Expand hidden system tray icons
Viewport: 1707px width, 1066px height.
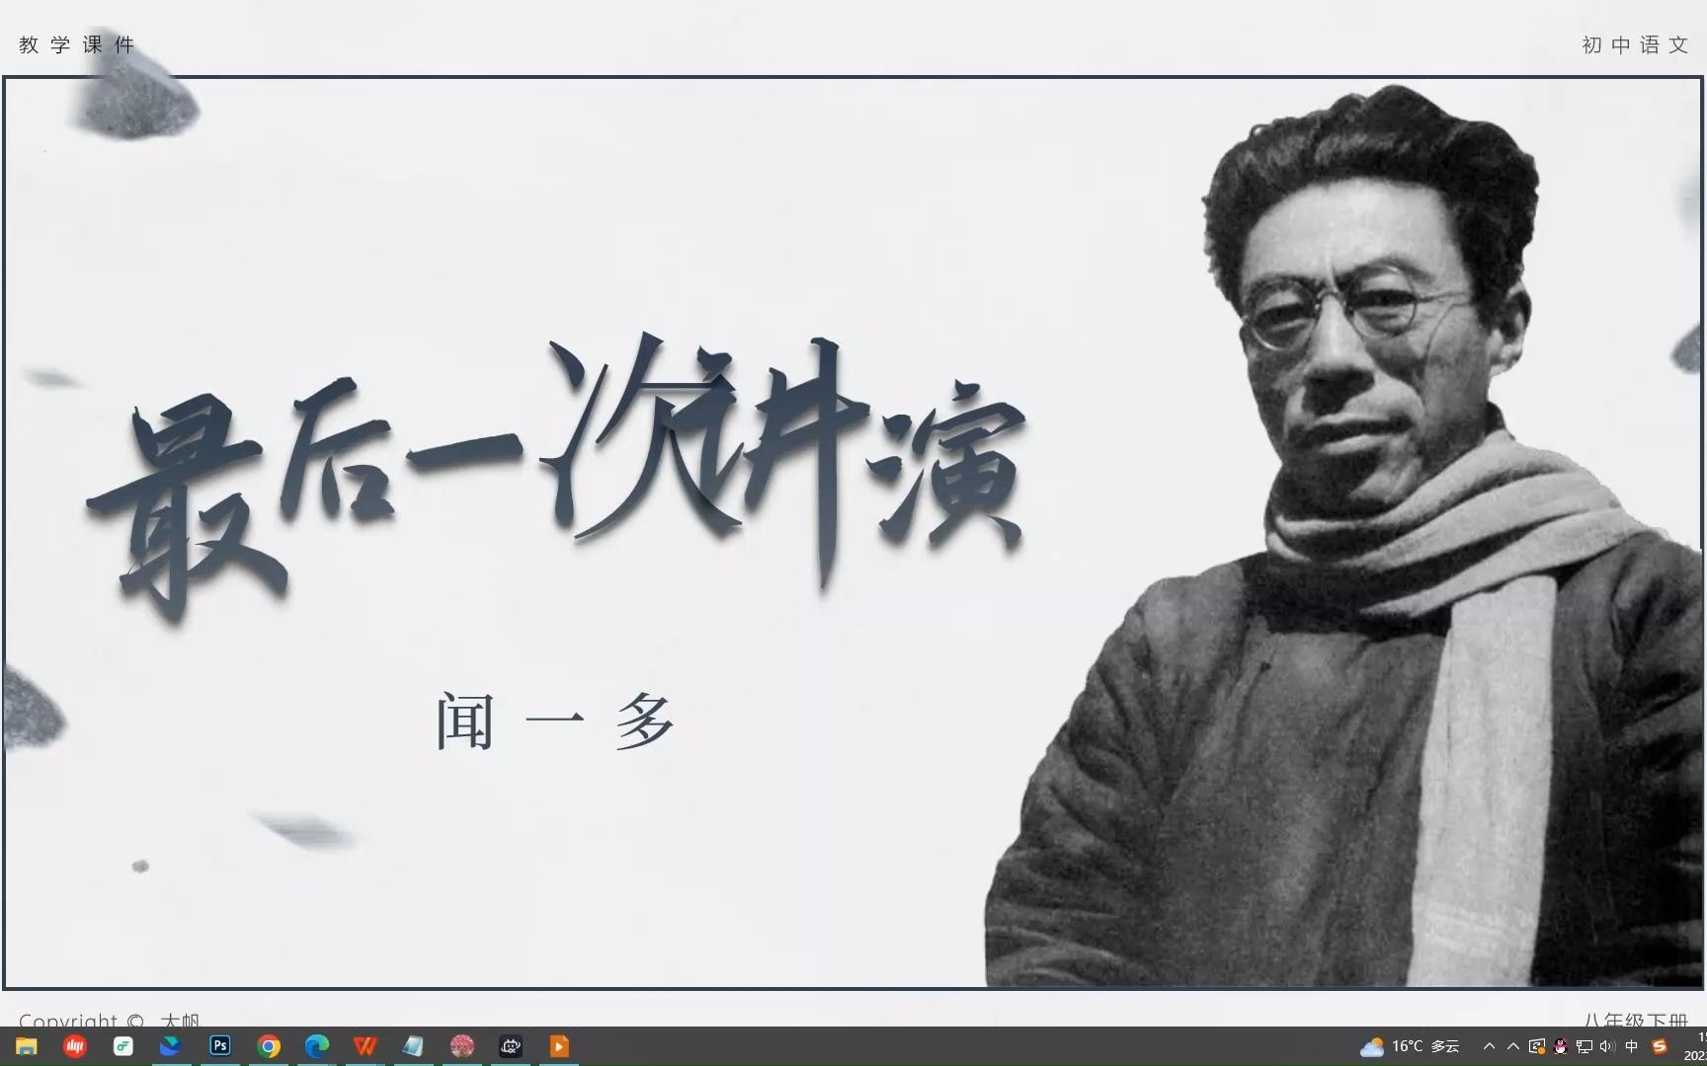(1490, 1046)
